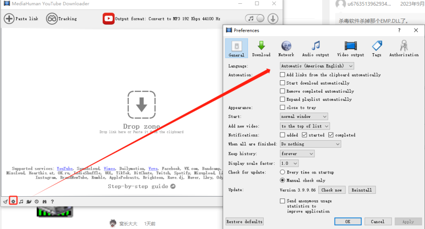Confirm preferences with OK button
Screen dimensions: 425x229
point(348,222)
